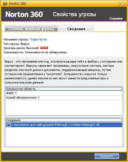128x162 pixels.
Task: Click the Зависимости не обнаружены text
Action: pos(46,53)
